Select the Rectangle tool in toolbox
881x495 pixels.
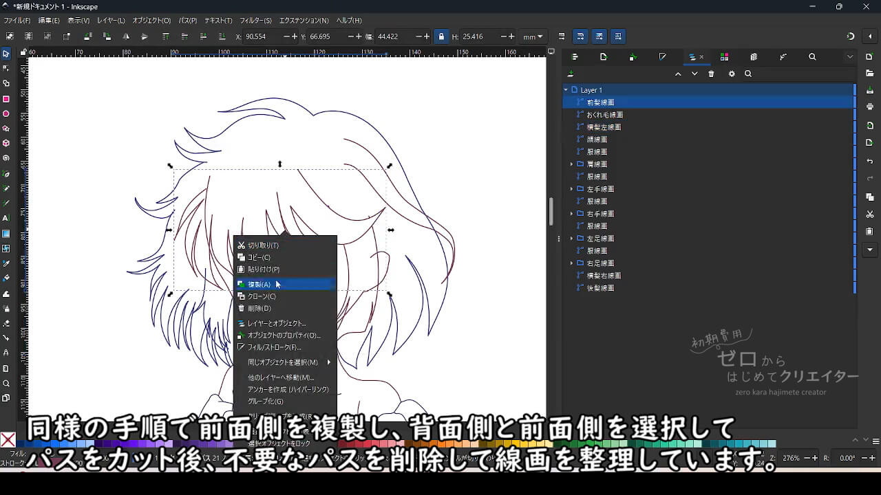pyautogui.click(x=6, y=99)
